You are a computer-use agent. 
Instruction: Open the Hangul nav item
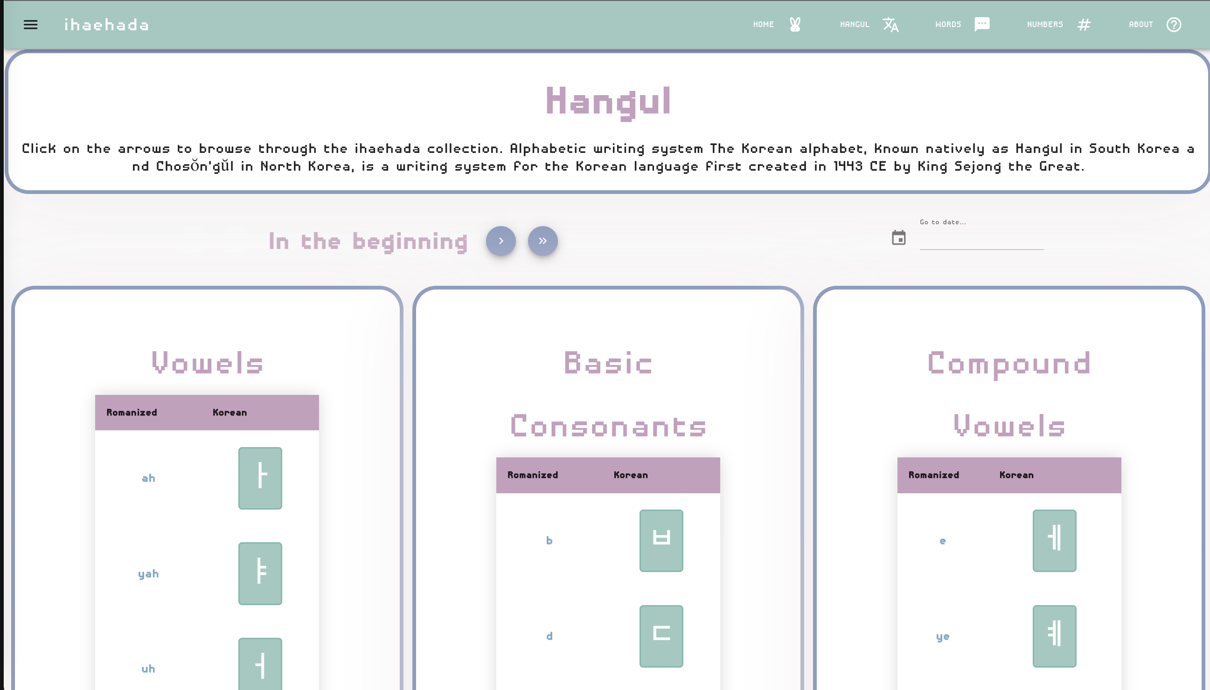coord(855,24)
